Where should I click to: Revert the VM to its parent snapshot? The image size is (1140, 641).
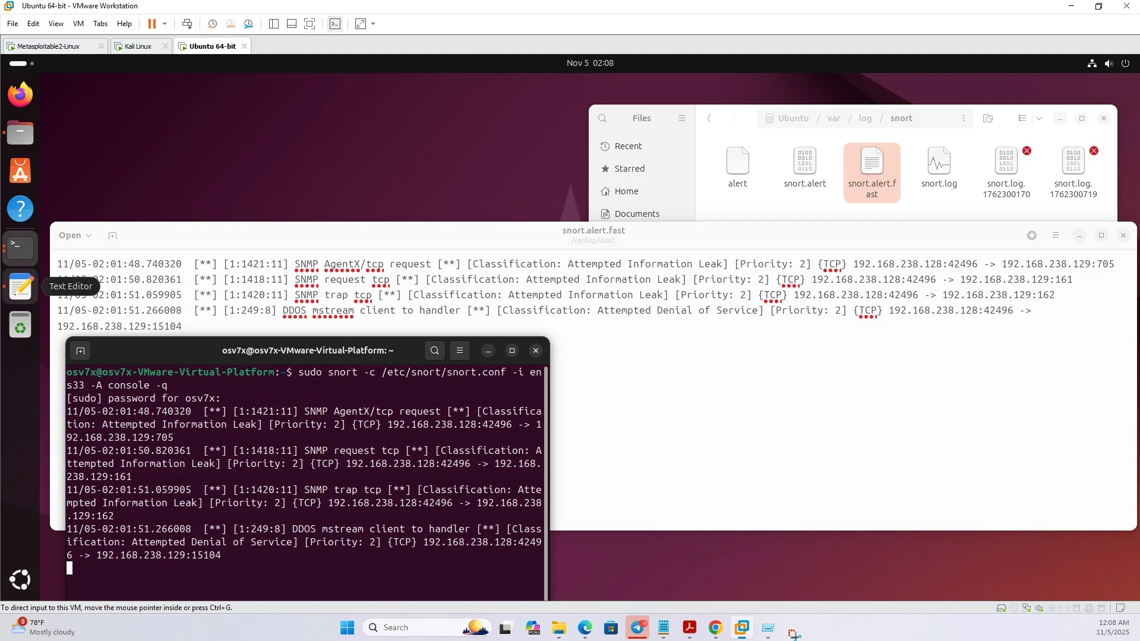230,24
